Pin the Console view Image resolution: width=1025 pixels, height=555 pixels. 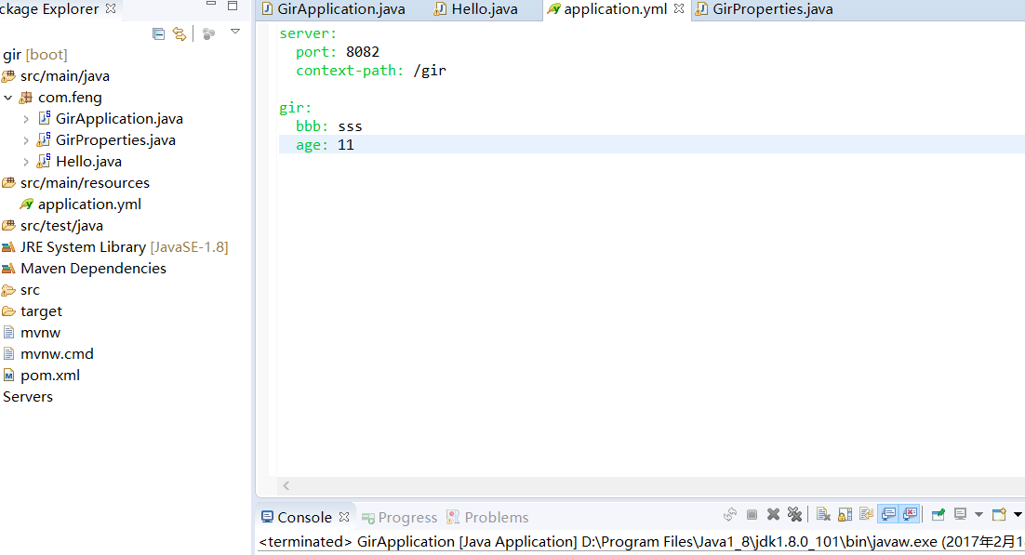coord(938,514)
